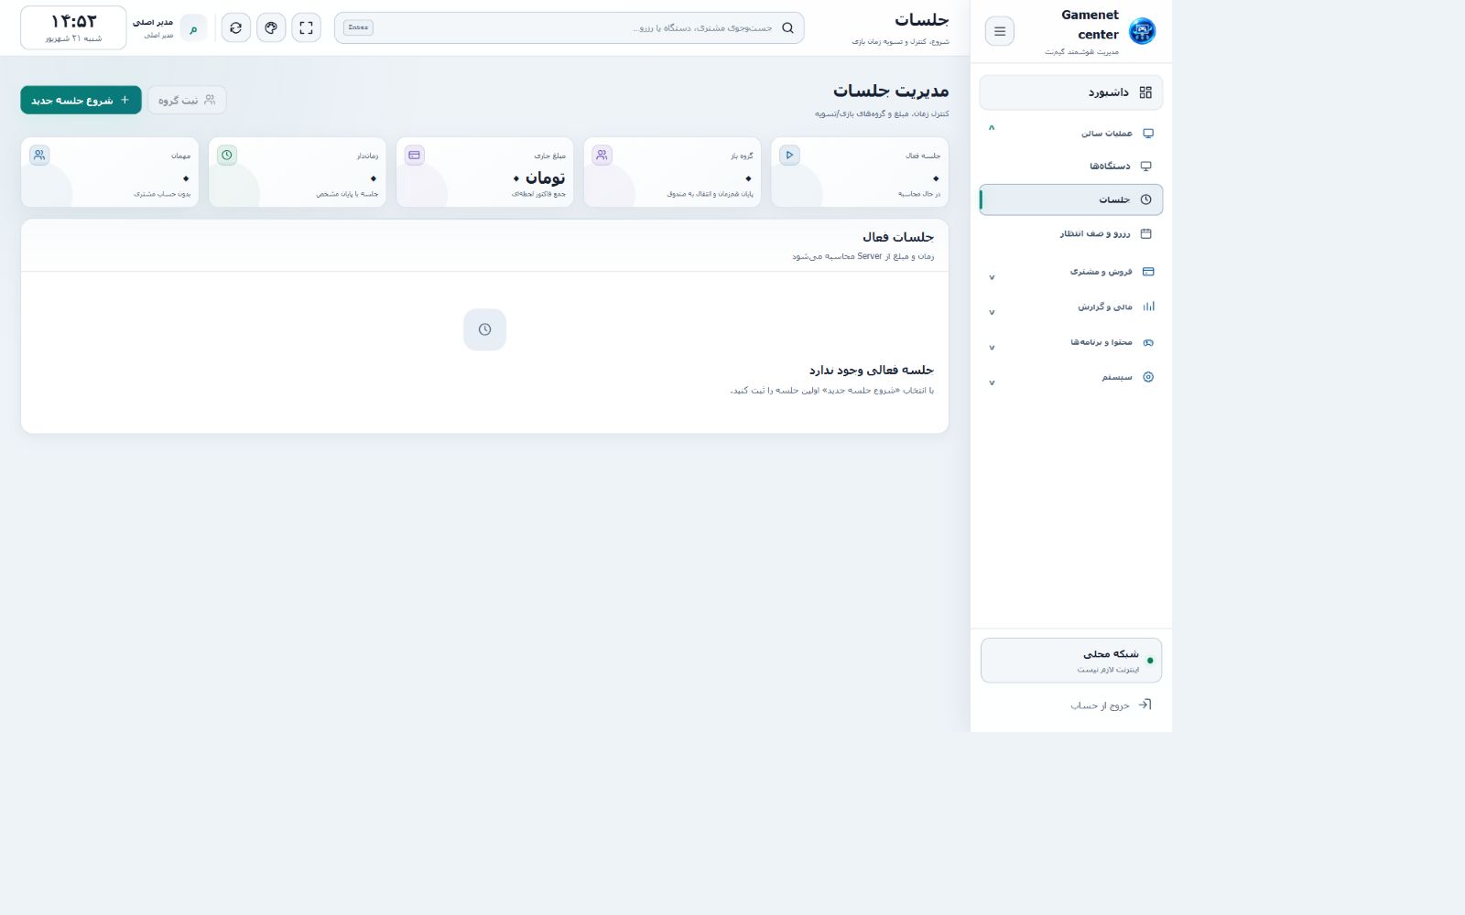Expand the محتوا و برنامه‌ها section chevron
1465x915 pixels.
(x=992, y=348)
